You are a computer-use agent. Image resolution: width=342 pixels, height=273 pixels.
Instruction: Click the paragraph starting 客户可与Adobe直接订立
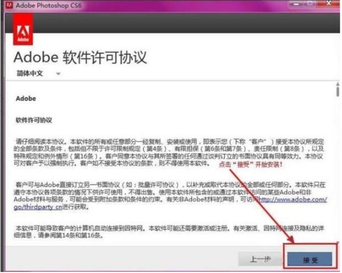[170, 196]
